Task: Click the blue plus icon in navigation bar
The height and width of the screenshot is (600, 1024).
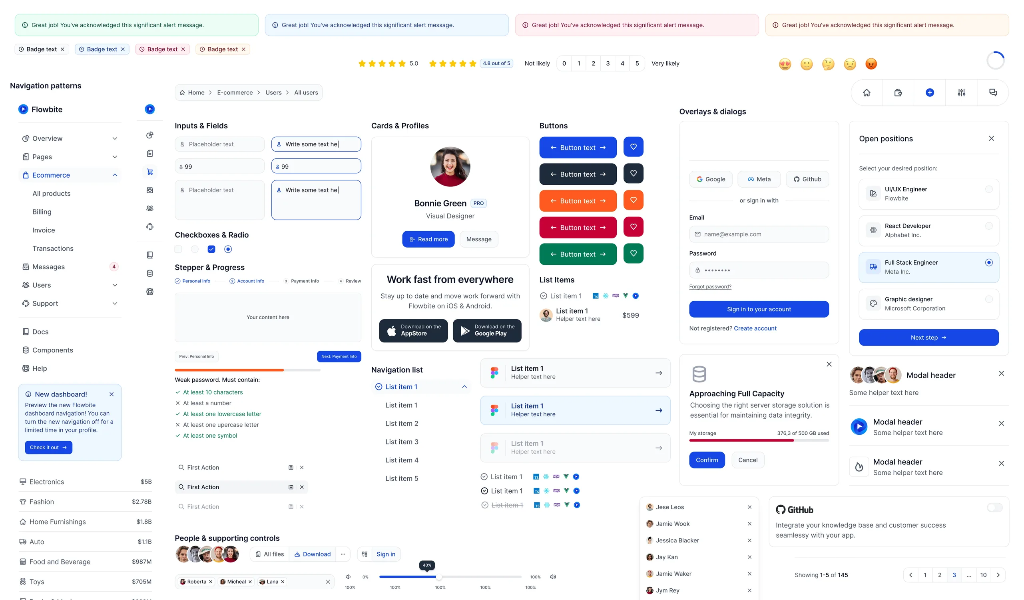Action: pyautogui.click(x=930, y=93)
